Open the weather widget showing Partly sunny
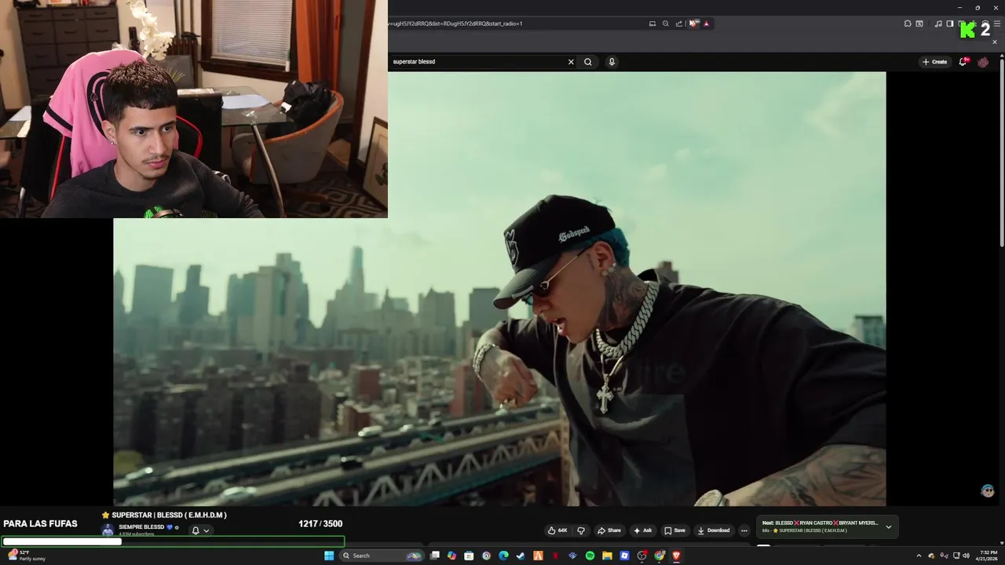1005x565 pixels. click(x=27, y=556)
